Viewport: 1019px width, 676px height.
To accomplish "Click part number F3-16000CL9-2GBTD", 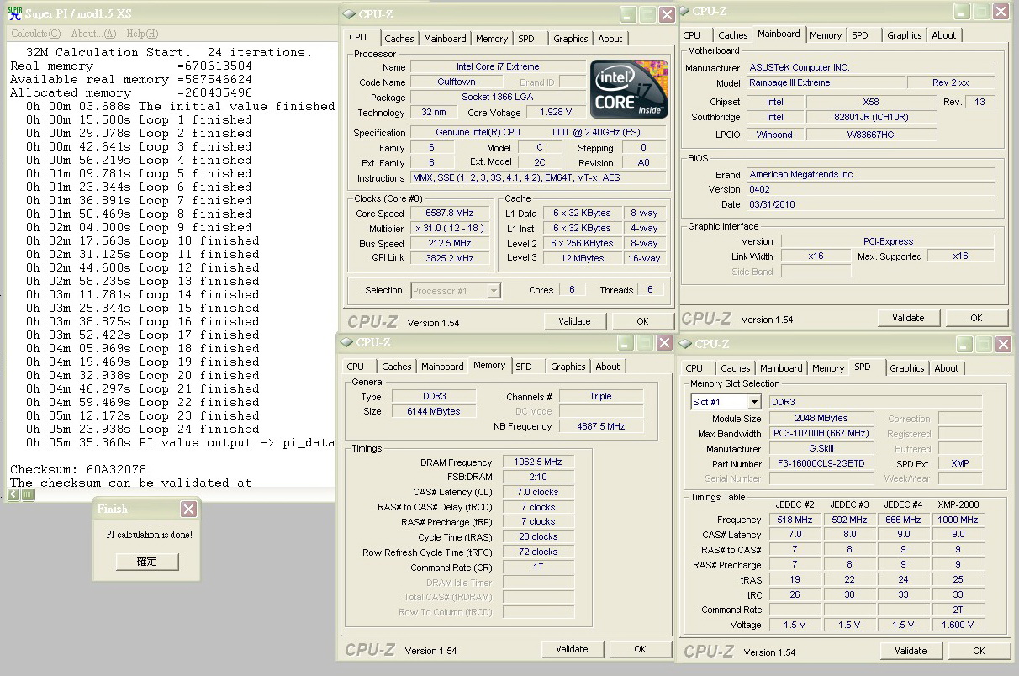I will [x=821, y=464].
